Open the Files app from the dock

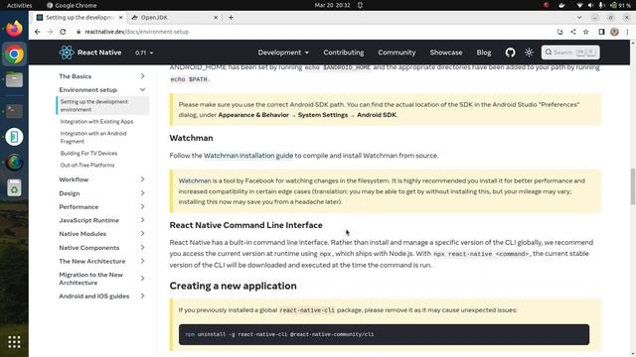(14, 79)
